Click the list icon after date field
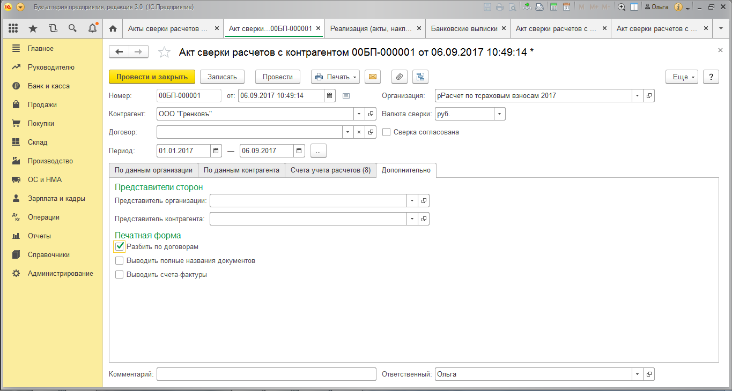 [x=346, y=96]
